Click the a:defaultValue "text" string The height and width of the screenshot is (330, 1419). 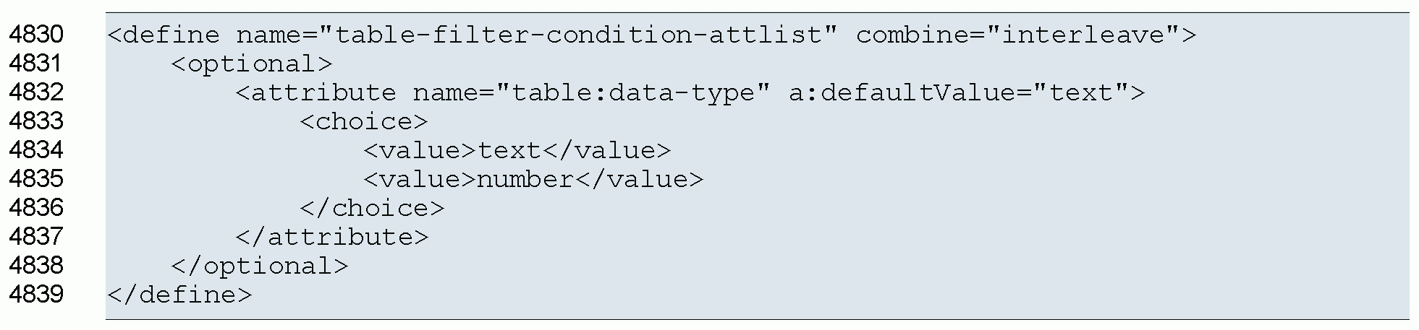(x=1082, y=92)
